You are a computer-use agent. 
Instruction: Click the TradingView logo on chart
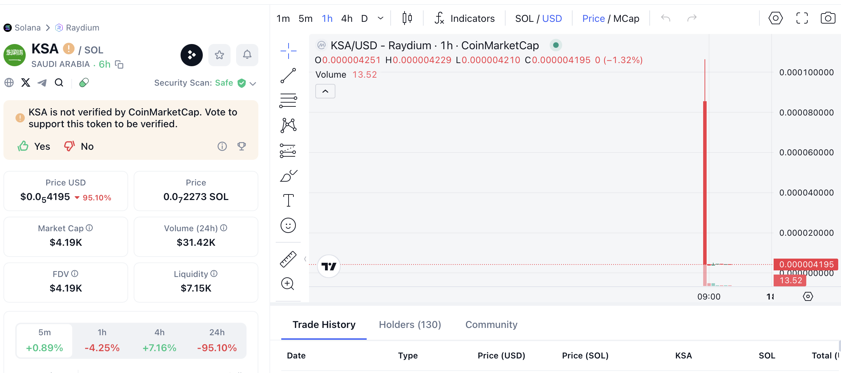click(x=329, y=266)
